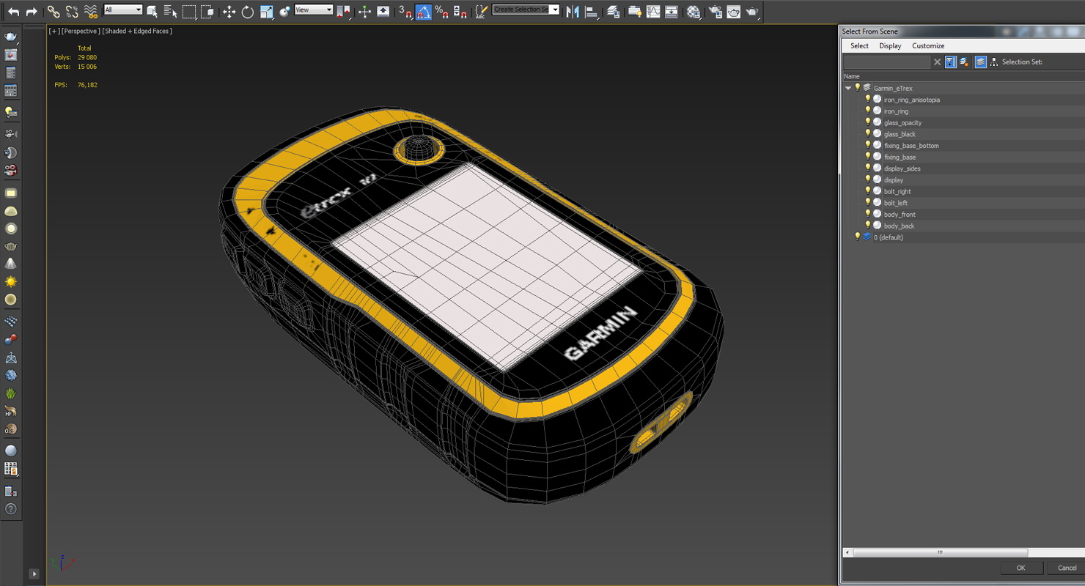Clear the search filter with X button
The width and height of the screenshot is (1085, 586).
(937, 62)
